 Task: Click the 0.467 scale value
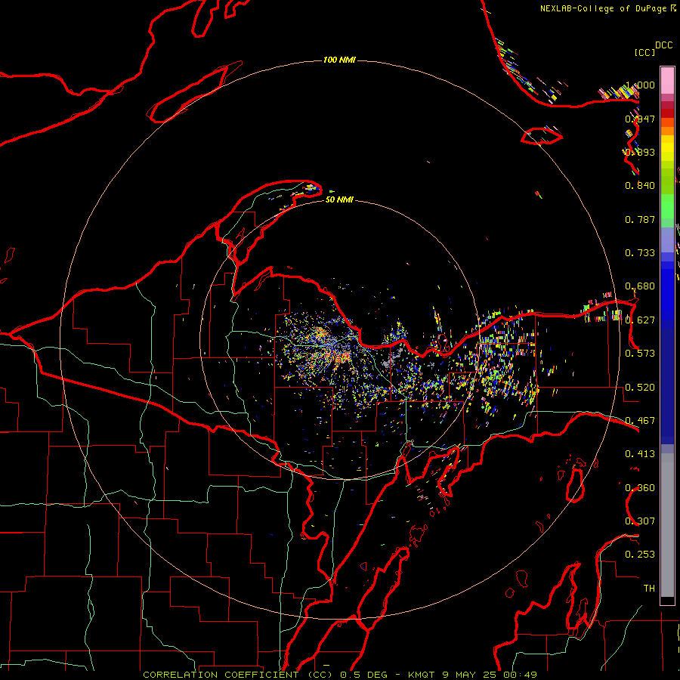640,421
